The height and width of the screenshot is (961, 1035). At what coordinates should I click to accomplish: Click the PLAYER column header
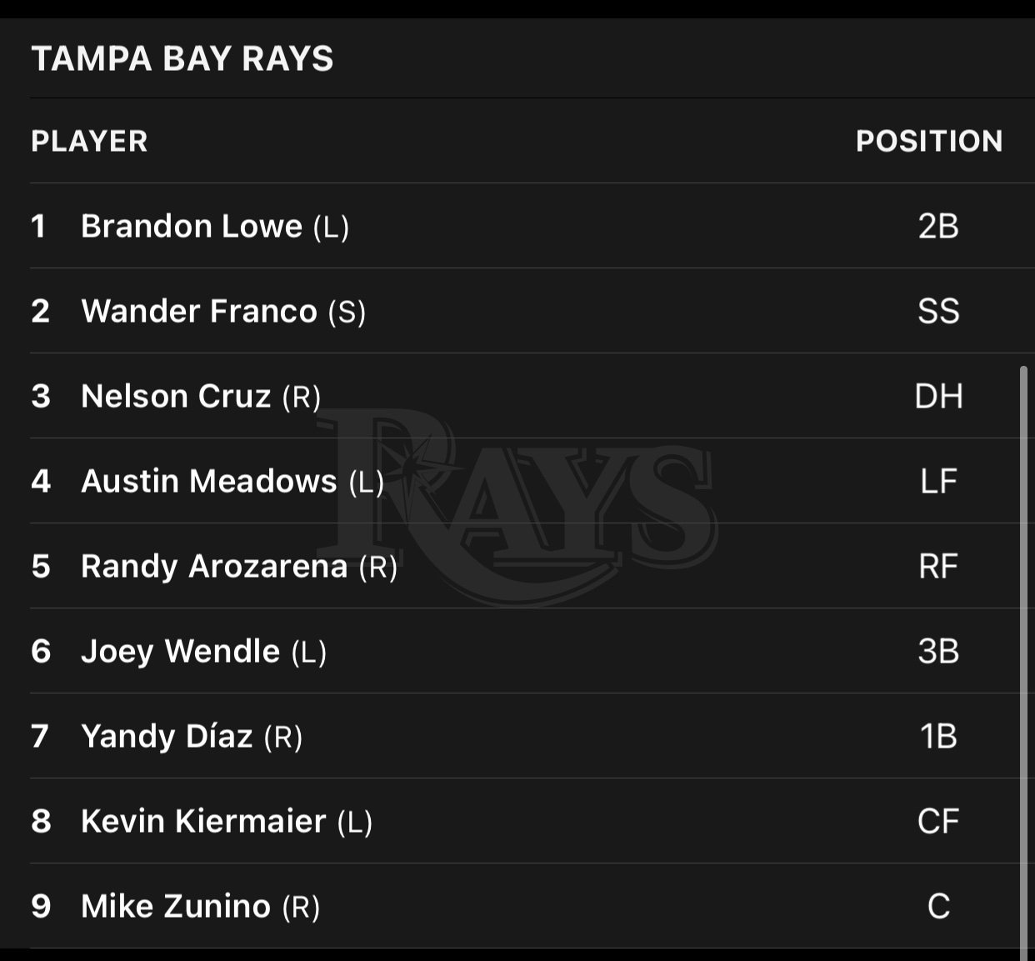89,141
